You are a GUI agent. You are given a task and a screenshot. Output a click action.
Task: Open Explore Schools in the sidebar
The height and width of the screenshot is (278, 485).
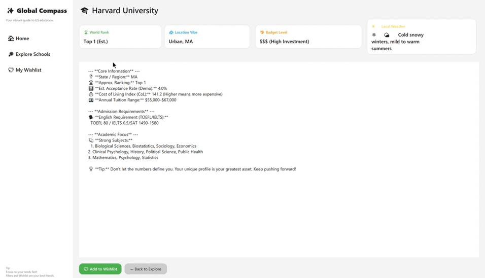(x=29, y=54)
